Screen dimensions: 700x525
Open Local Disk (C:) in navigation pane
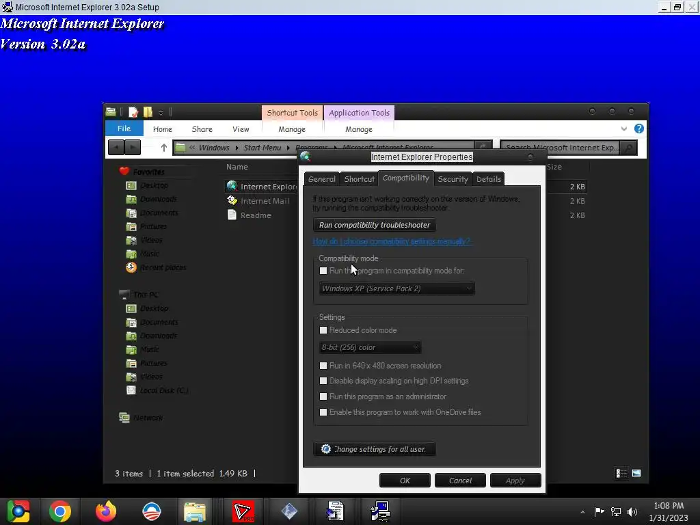coord(157,390)
